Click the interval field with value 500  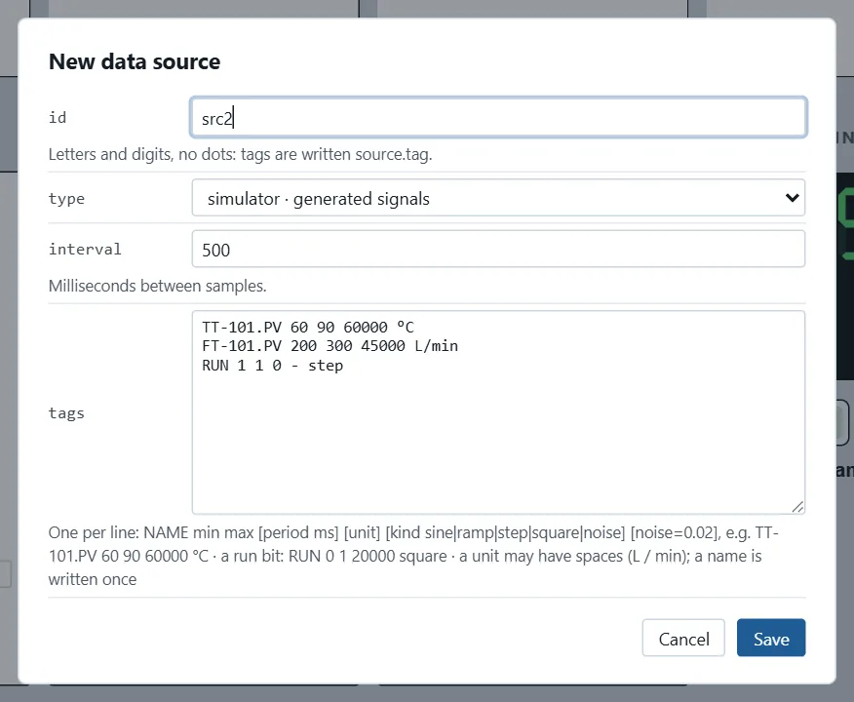coord(498,250)
